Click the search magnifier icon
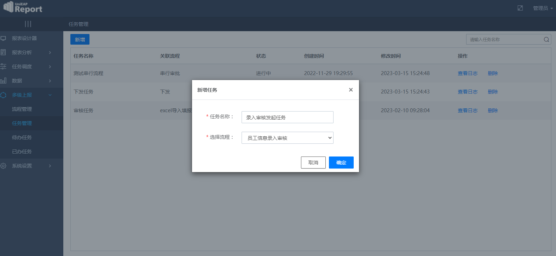The image size is (556, 256). pyautogui.click(x=546, y=39)
